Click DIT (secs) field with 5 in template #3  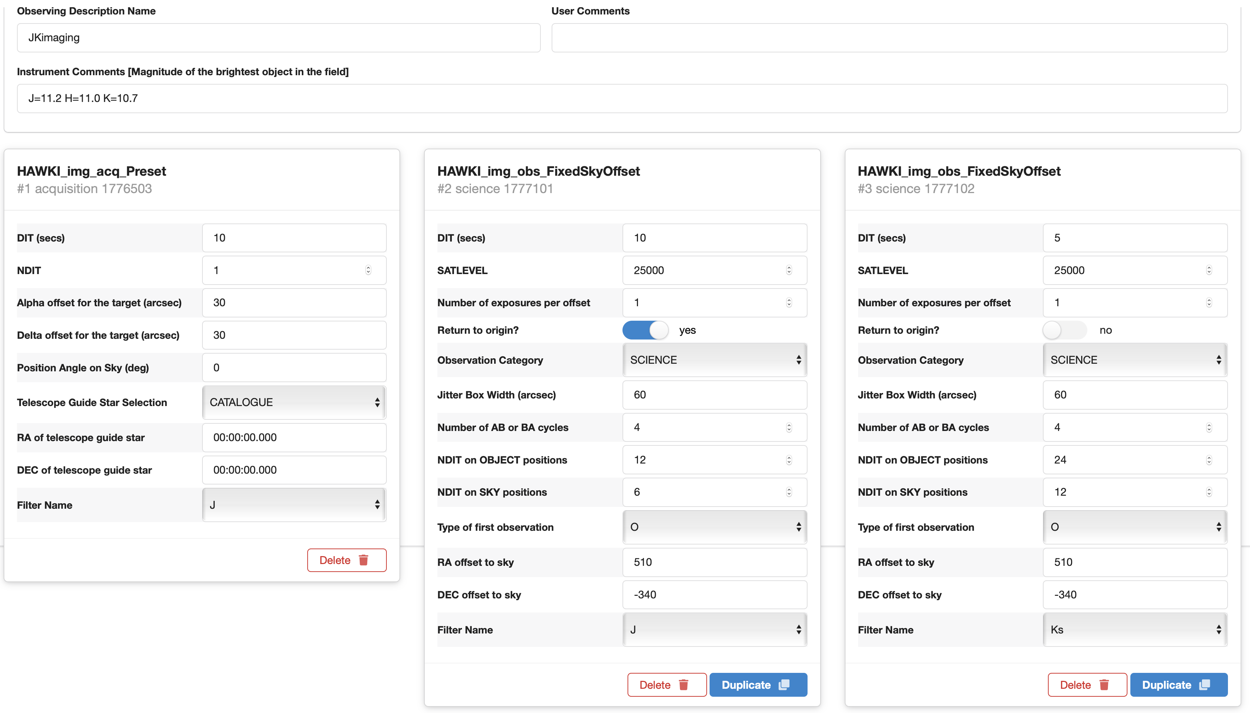1135,238
